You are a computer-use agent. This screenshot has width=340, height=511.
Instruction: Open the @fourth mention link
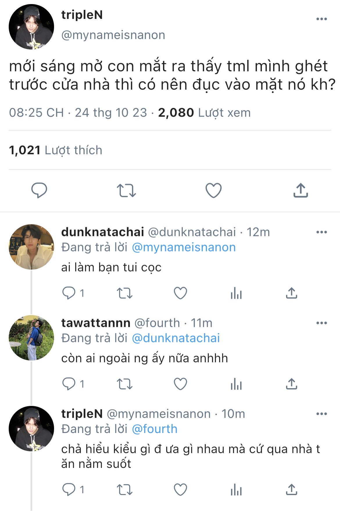click(154, 429)
